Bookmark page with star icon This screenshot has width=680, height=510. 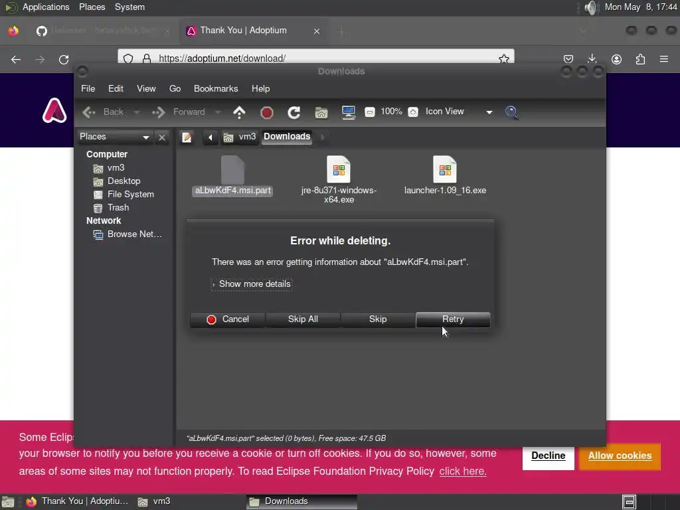coord(503,58)
